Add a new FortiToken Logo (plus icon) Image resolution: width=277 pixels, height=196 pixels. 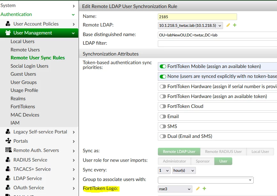pos(204,189)
